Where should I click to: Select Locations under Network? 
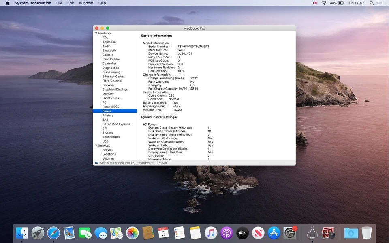[x=109, y=154]
